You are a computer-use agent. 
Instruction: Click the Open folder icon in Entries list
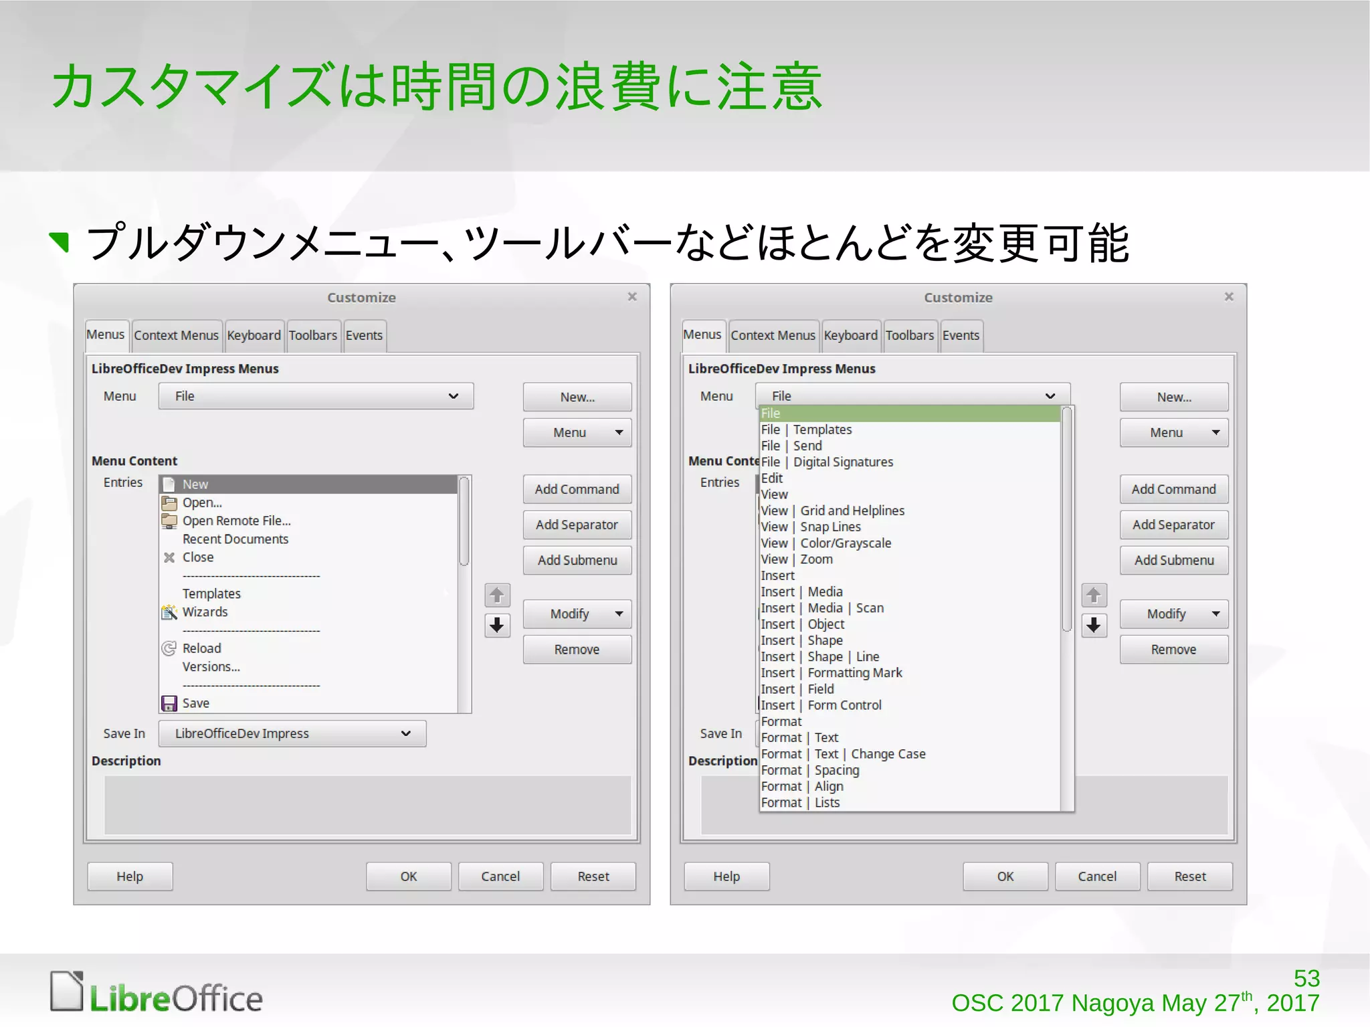169,502
